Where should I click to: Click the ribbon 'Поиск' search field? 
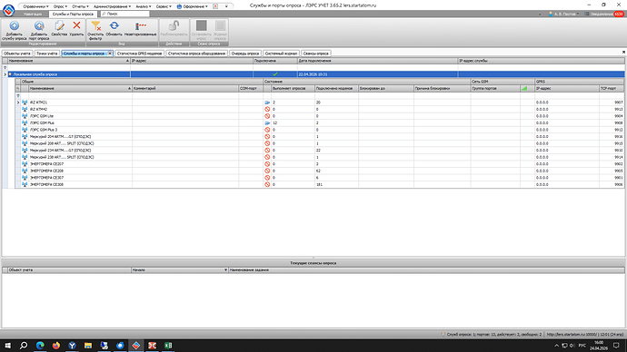[x=125, y=14]
